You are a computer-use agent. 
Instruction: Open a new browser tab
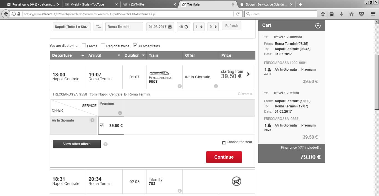click(x=300, y=4)
